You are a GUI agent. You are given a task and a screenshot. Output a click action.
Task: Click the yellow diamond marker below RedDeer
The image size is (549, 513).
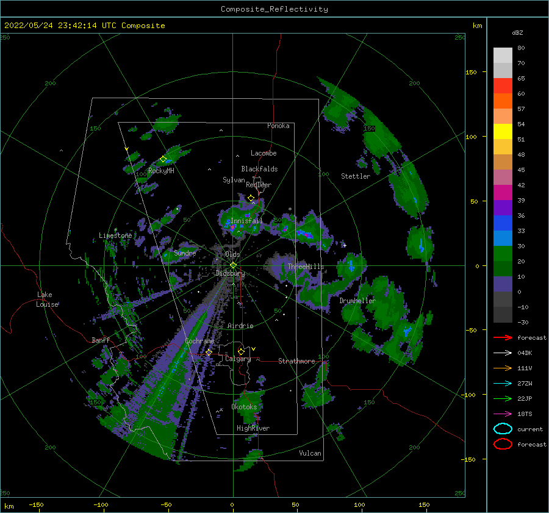[x=251, y=198]
